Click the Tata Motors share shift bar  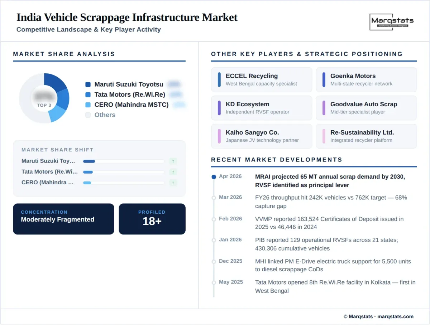(x=124, y=172)
